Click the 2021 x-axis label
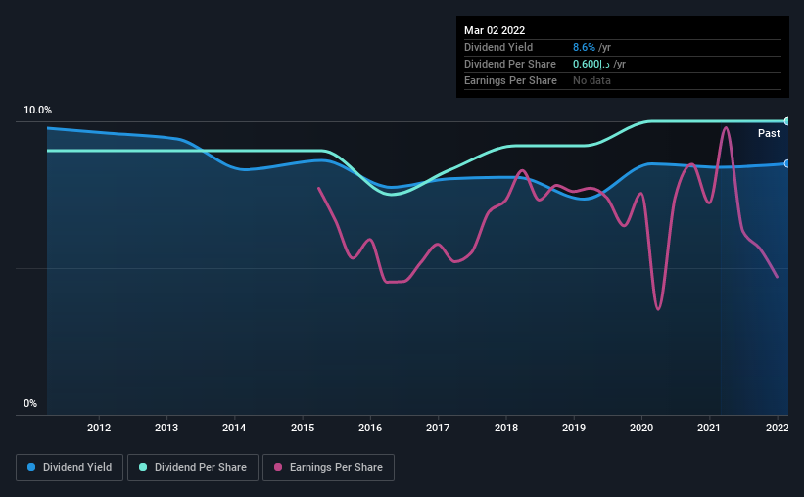 coord(709,428)
